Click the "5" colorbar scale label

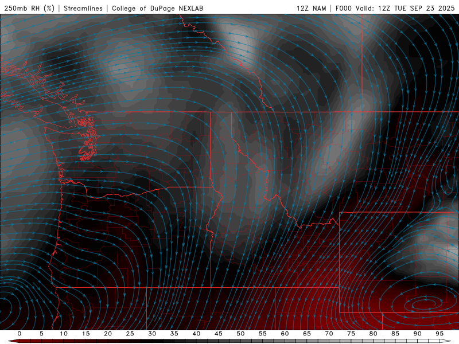(41, 334)
